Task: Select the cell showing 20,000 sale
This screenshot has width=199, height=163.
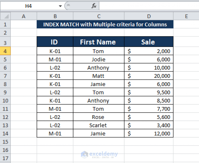Action: click(149, 76)
